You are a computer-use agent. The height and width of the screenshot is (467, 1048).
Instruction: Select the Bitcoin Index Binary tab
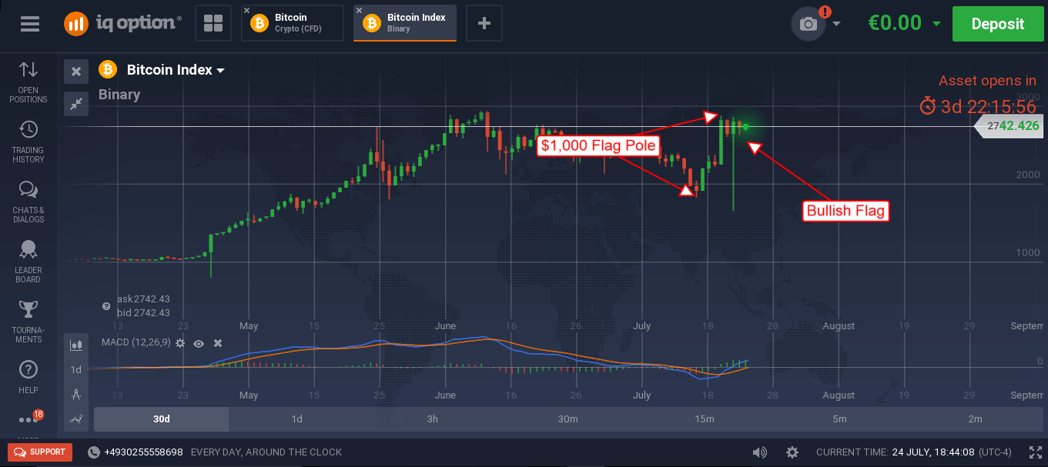pyautogui.click(x=405, y=23)
